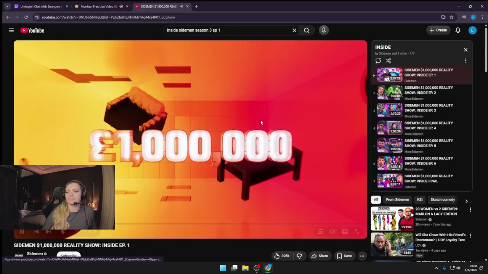Toggle subtitles on the player
Image resolution: width=488 pixels, height=274 pixels.
pos(321,232)
